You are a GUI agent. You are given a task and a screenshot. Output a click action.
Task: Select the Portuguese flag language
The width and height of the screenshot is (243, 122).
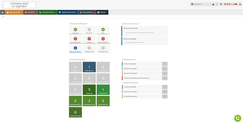click(x=236, y=4)
